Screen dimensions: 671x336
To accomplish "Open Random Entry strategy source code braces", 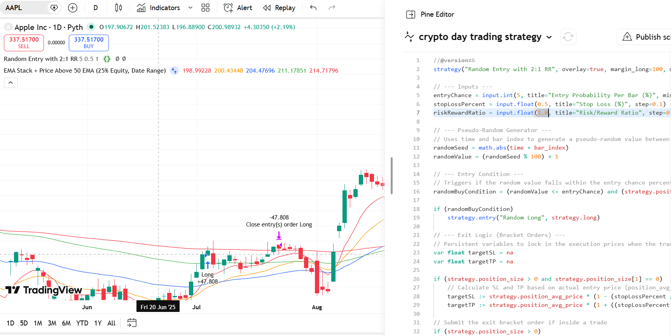I will coord(107,59).
